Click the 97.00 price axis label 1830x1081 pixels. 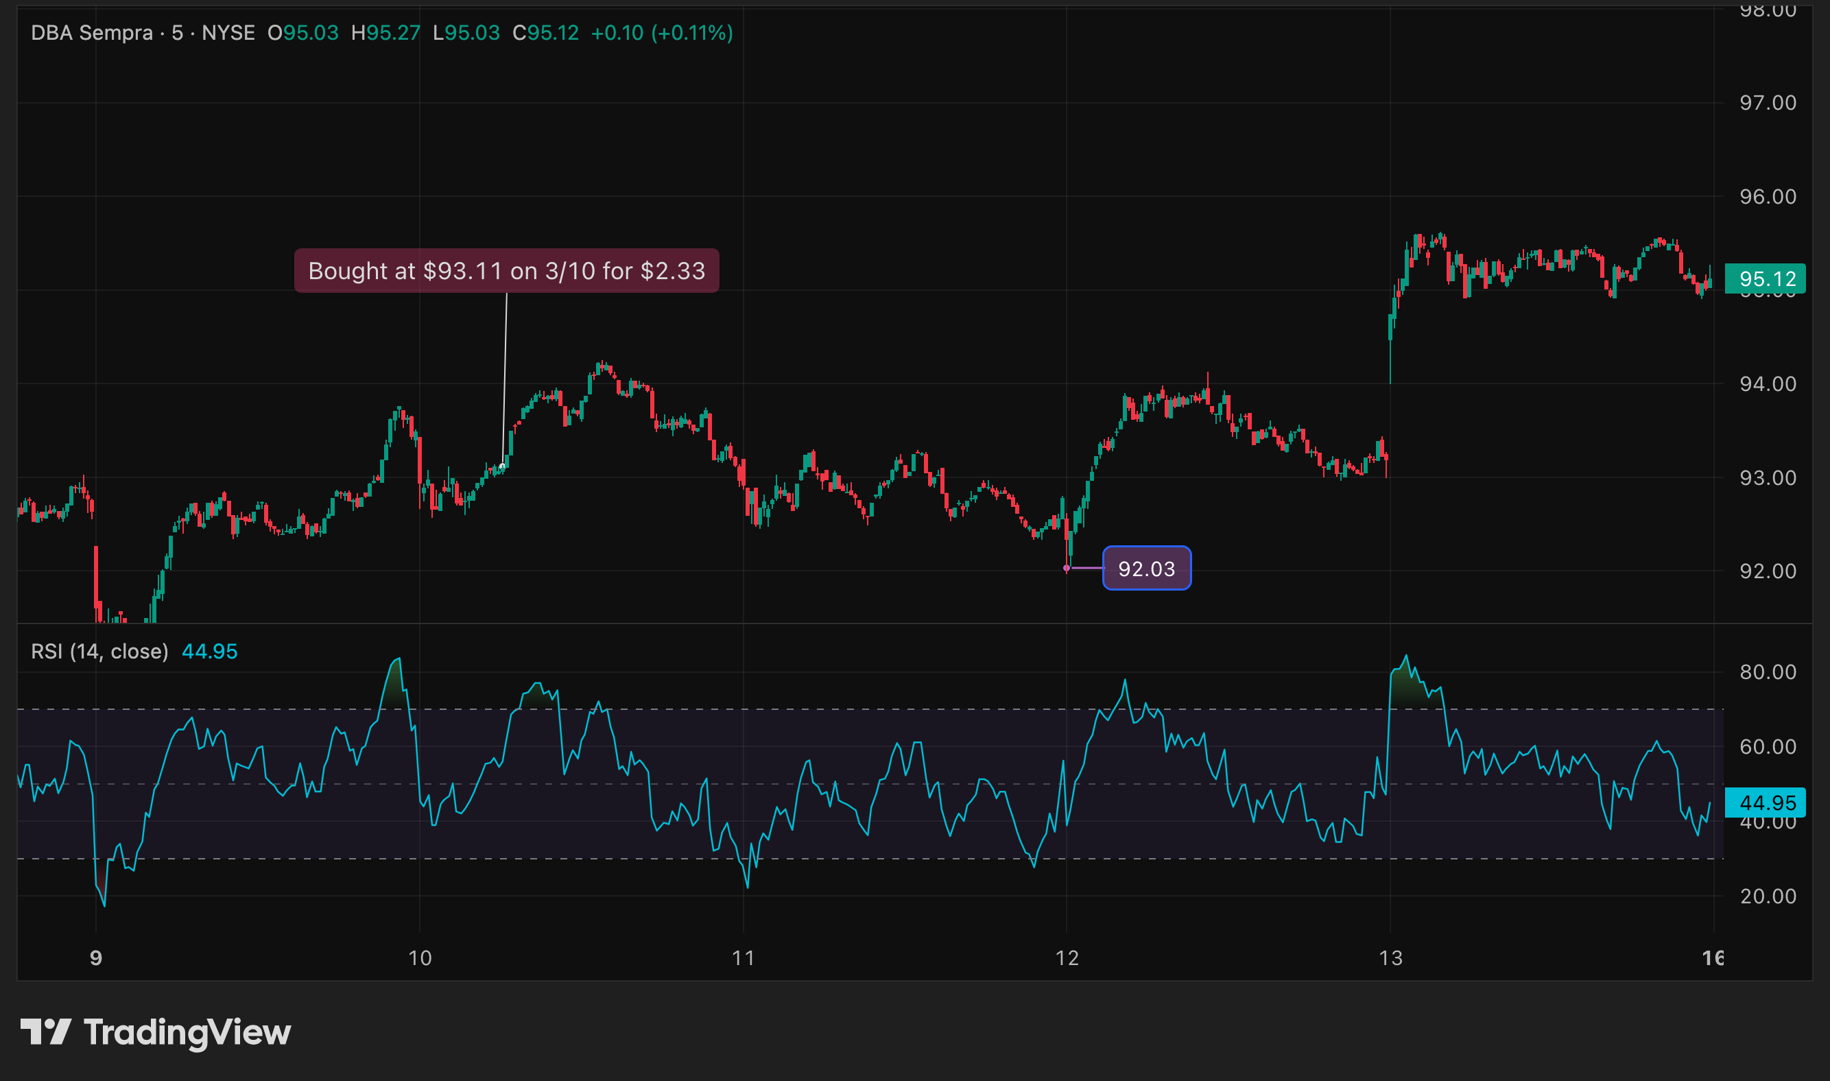1768,103
